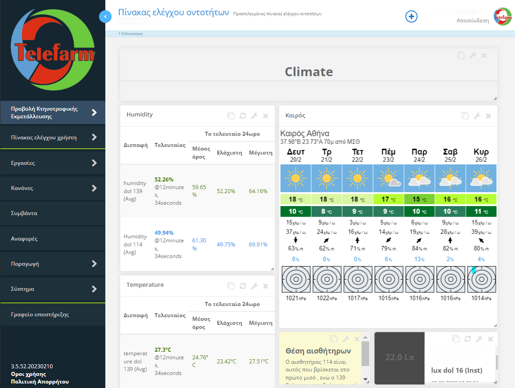Open the Αναφορές menu item
This screenshot has height=388, width=515.
click(x=24, y=239)
